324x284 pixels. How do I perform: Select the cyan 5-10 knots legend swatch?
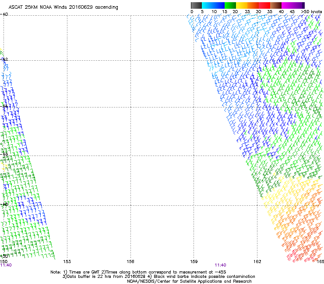pyautogui.click(x=208, y=5)
